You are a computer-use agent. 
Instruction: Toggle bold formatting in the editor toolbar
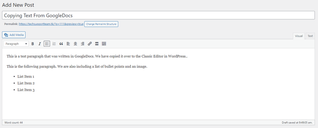coord(33,44)
